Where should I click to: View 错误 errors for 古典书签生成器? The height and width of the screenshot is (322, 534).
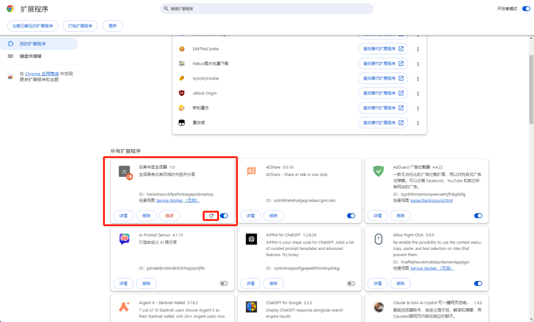(169, 216)
